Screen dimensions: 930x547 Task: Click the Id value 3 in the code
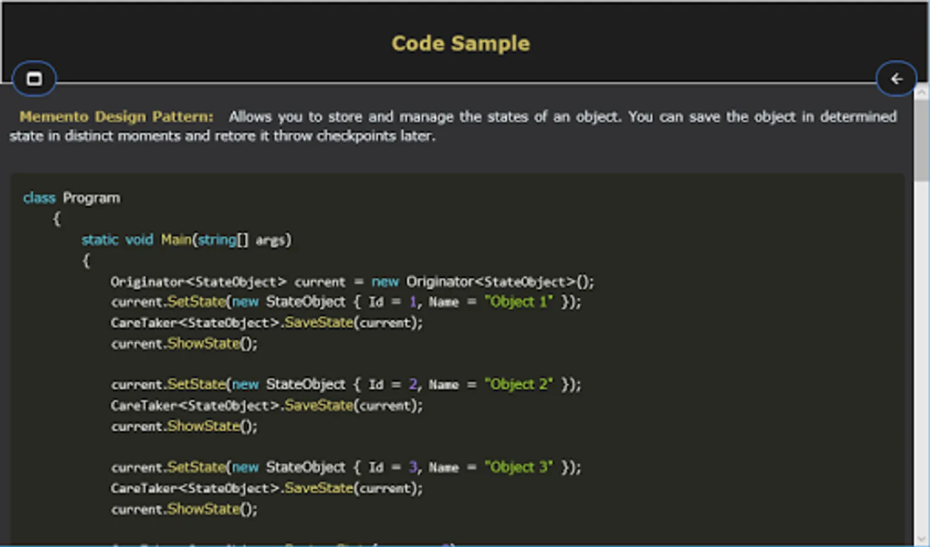pyautogui.click(x=413, y=467)
